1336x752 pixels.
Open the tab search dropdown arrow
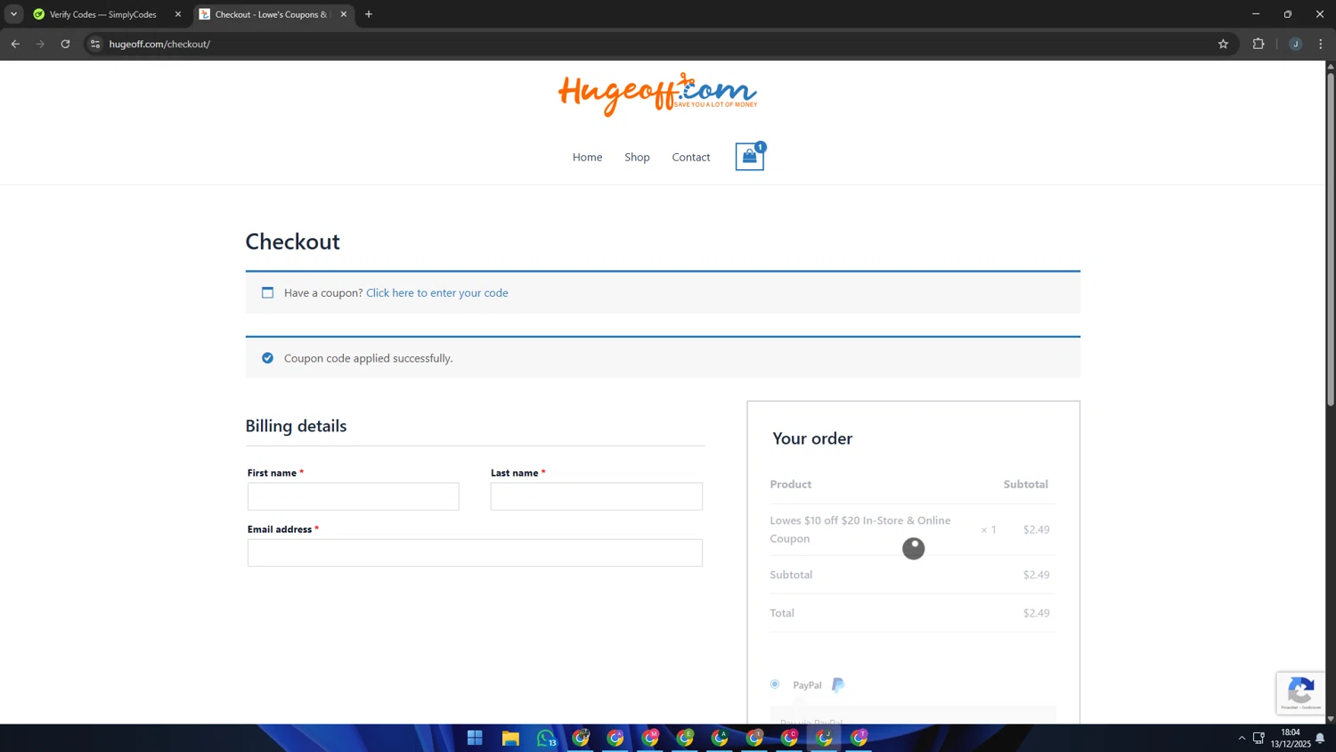[13, 14]
